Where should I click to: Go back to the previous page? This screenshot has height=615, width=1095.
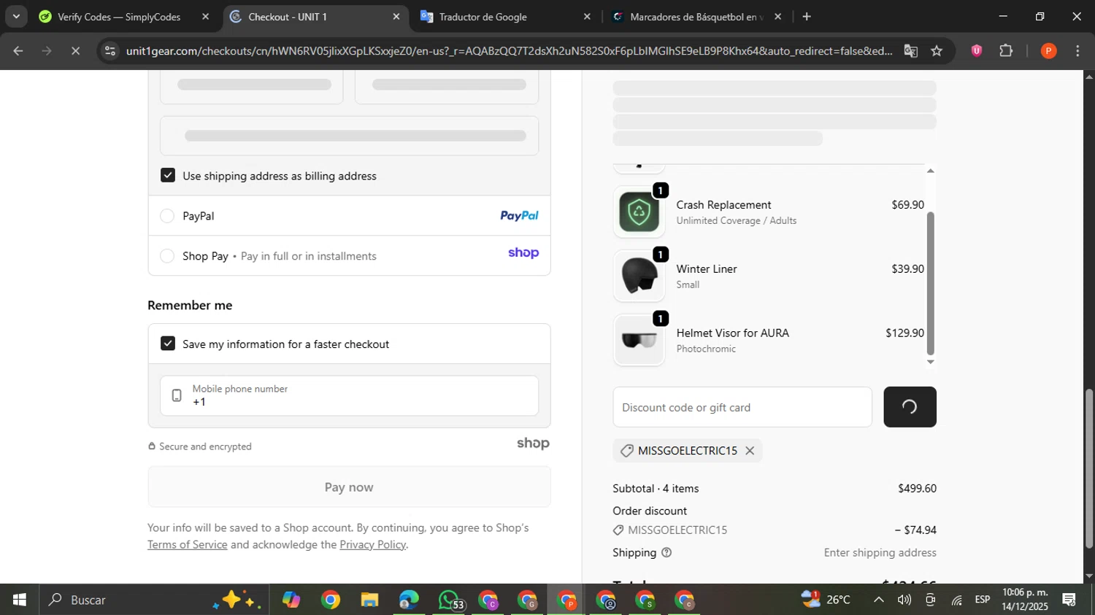18,51
